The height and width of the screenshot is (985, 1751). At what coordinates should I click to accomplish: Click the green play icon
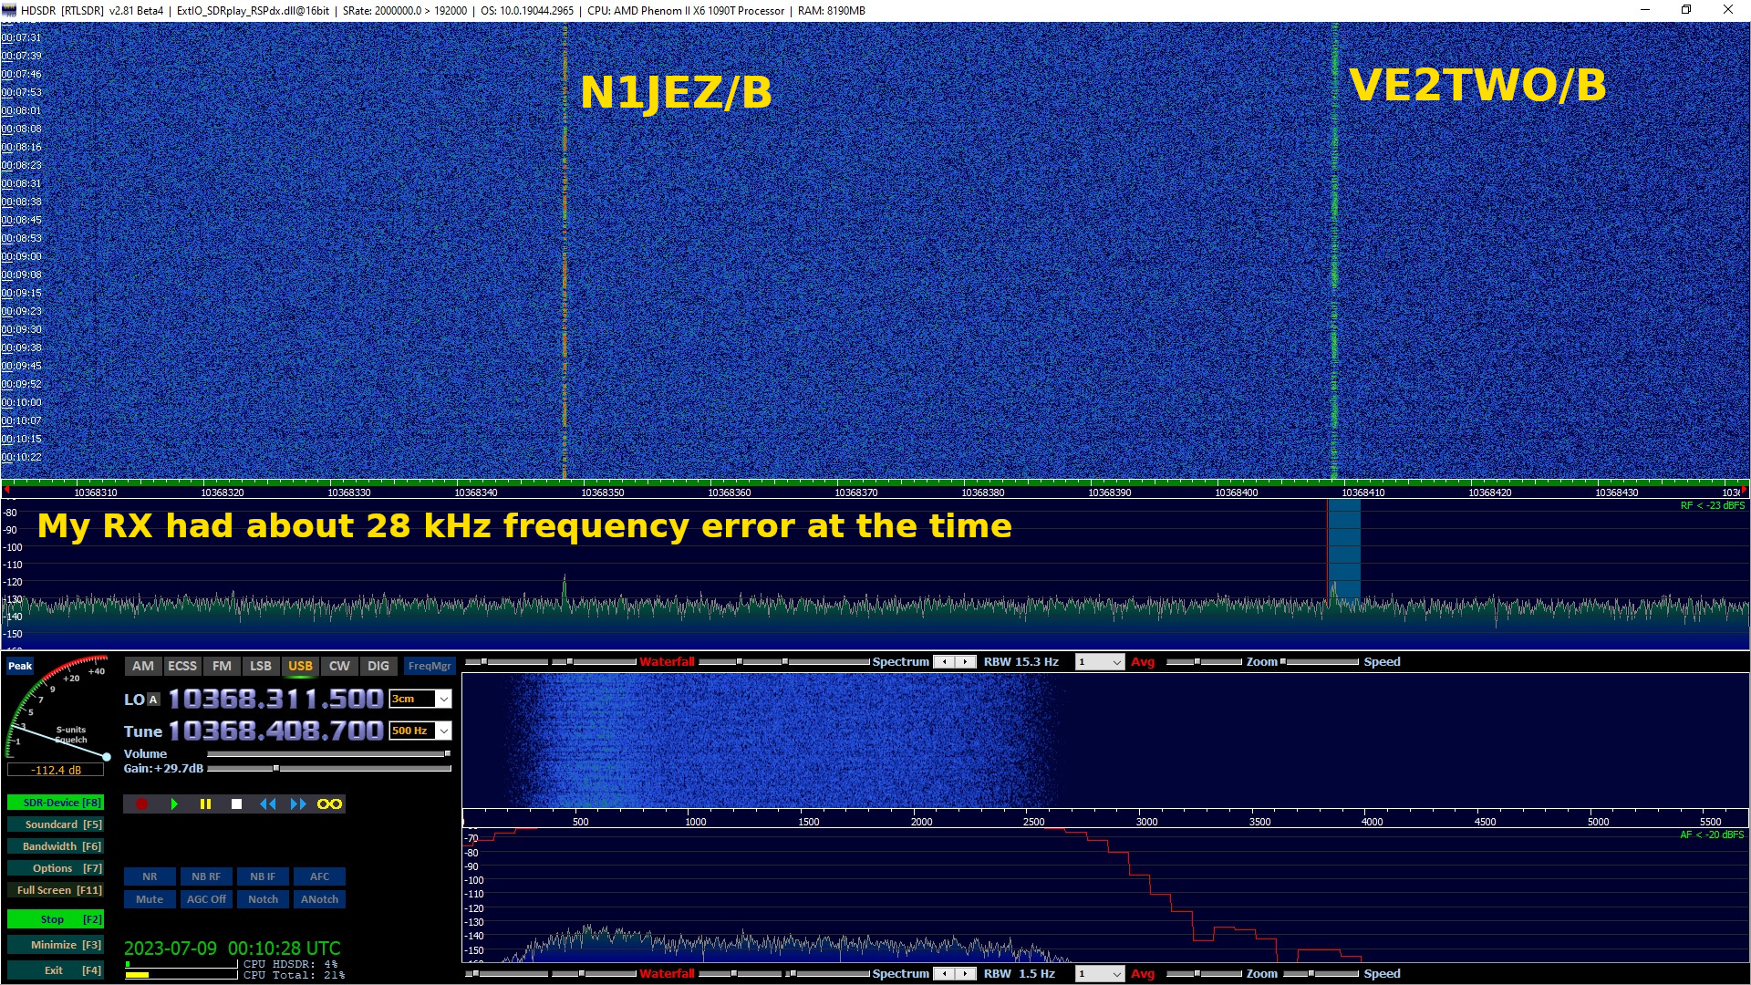point(174,804)
